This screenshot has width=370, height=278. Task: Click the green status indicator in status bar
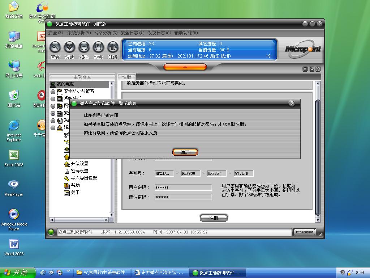click(51, 232)
